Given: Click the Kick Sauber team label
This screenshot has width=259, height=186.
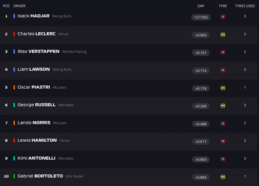Looking at the screenshot, I should pos(74,176).
